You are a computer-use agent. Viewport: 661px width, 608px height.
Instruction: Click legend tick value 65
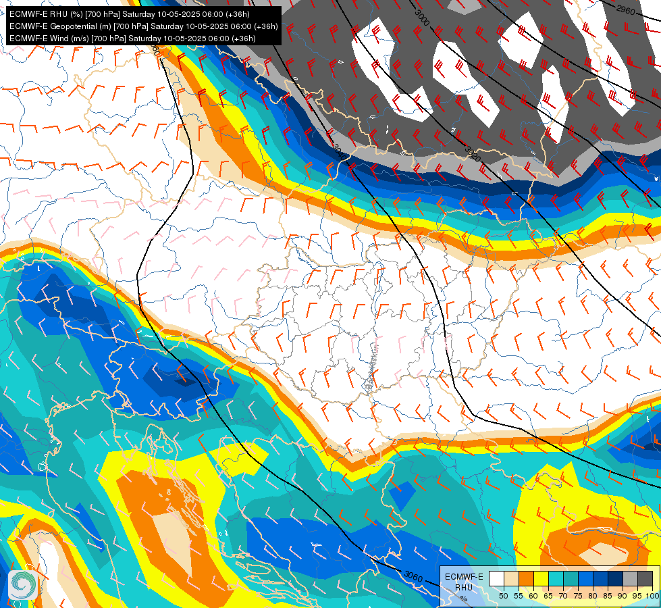coord(548,596)
